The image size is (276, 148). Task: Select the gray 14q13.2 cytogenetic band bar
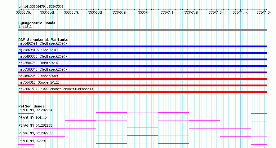143,30
